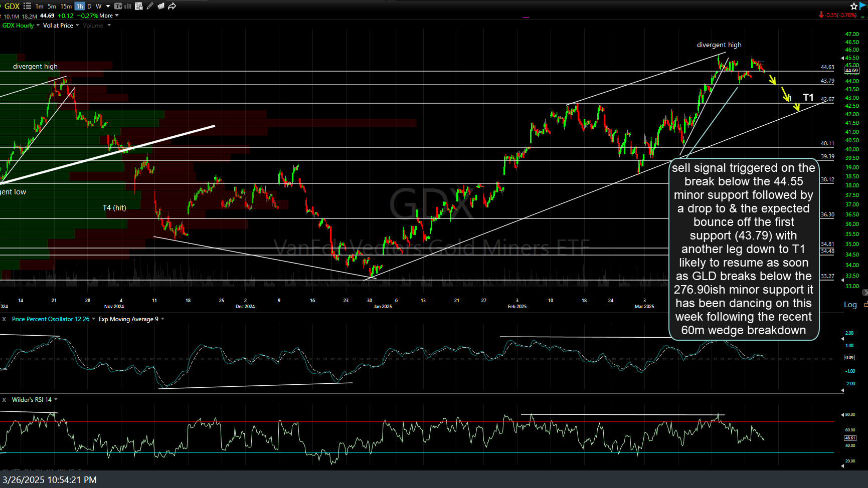Click the Trade (T) icon in toolbar
This screenshot has height=488, width=868.
(117, 6)
